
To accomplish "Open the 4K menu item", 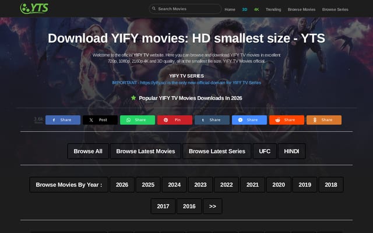I will coord(256,9).
